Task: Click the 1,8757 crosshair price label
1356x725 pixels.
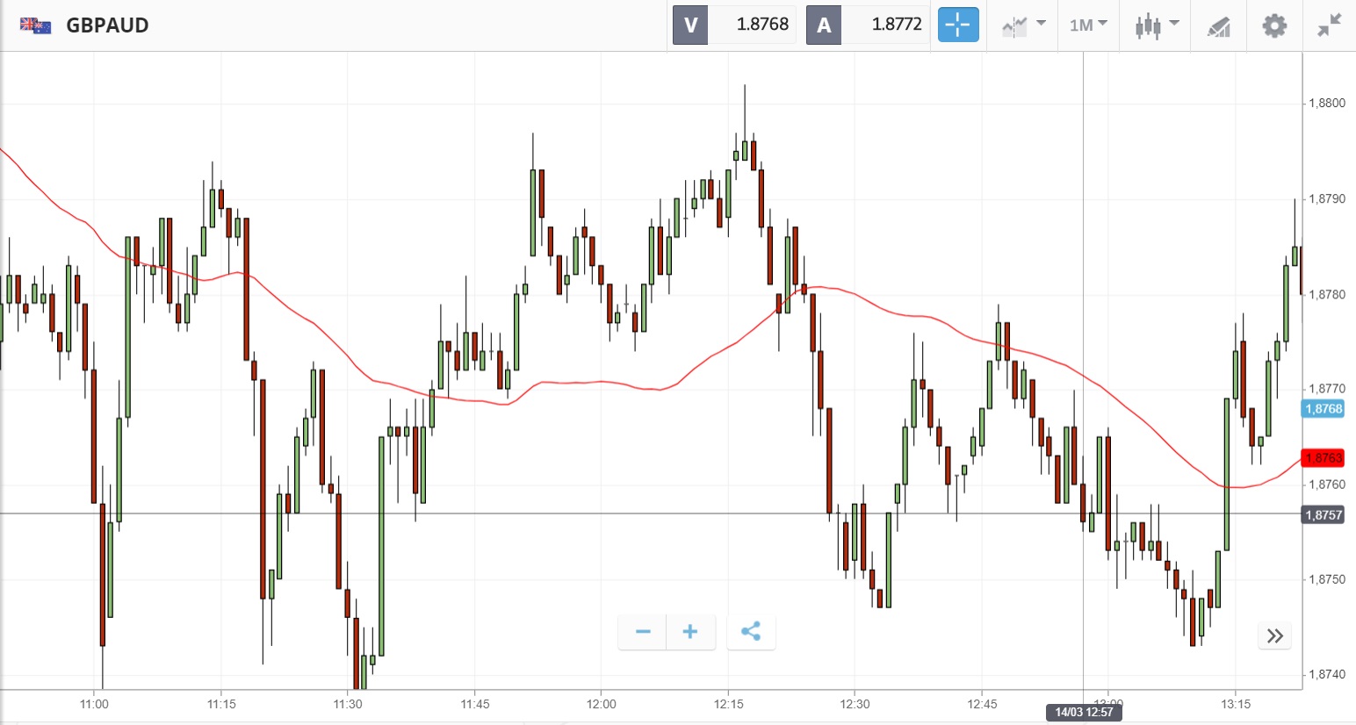Action: pos(1324,515)
